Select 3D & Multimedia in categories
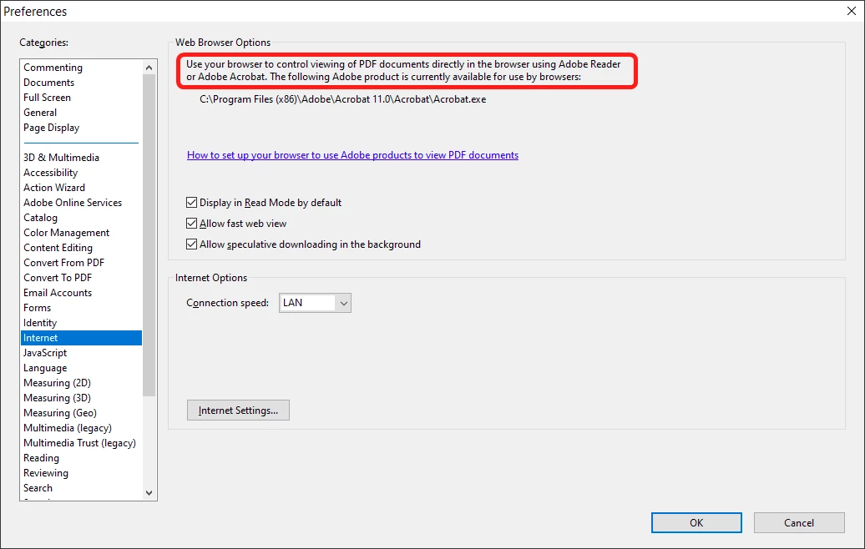Image resolution: width=865 pixels, height=549 pixels. coord(81,158)
